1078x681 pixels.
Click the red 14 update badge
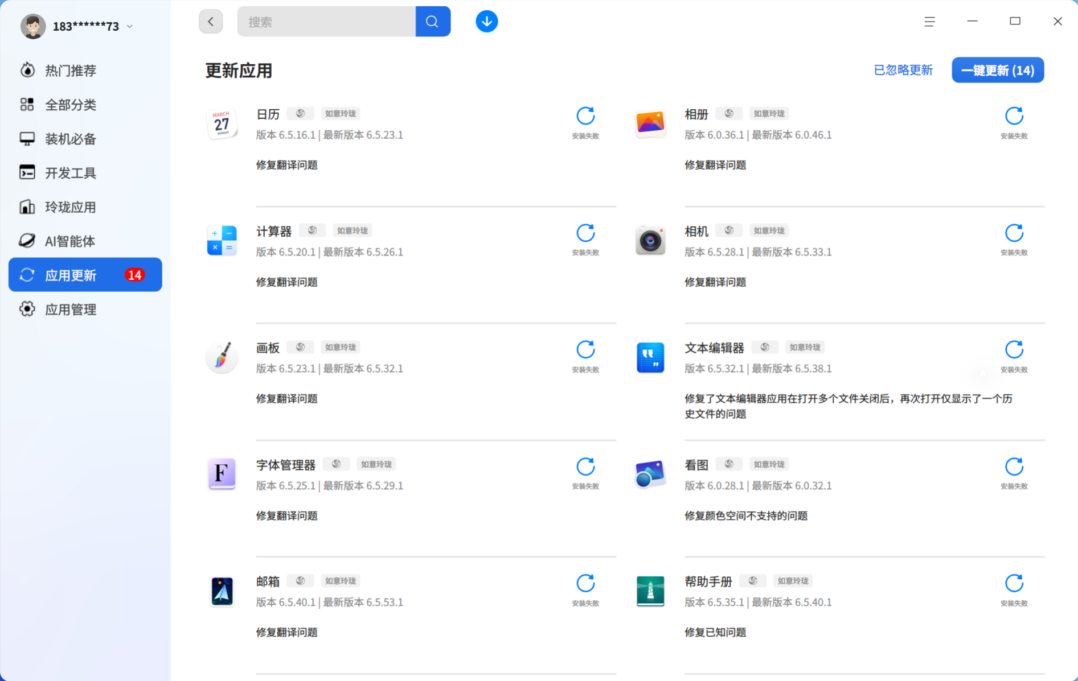pyautogui.click(x=135, y=275)
